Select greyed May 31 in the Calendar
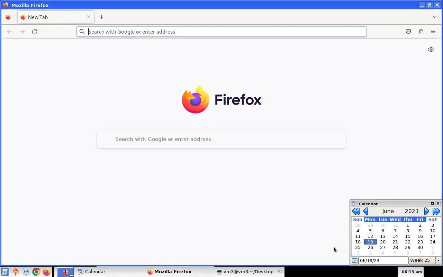 (395, 225)
